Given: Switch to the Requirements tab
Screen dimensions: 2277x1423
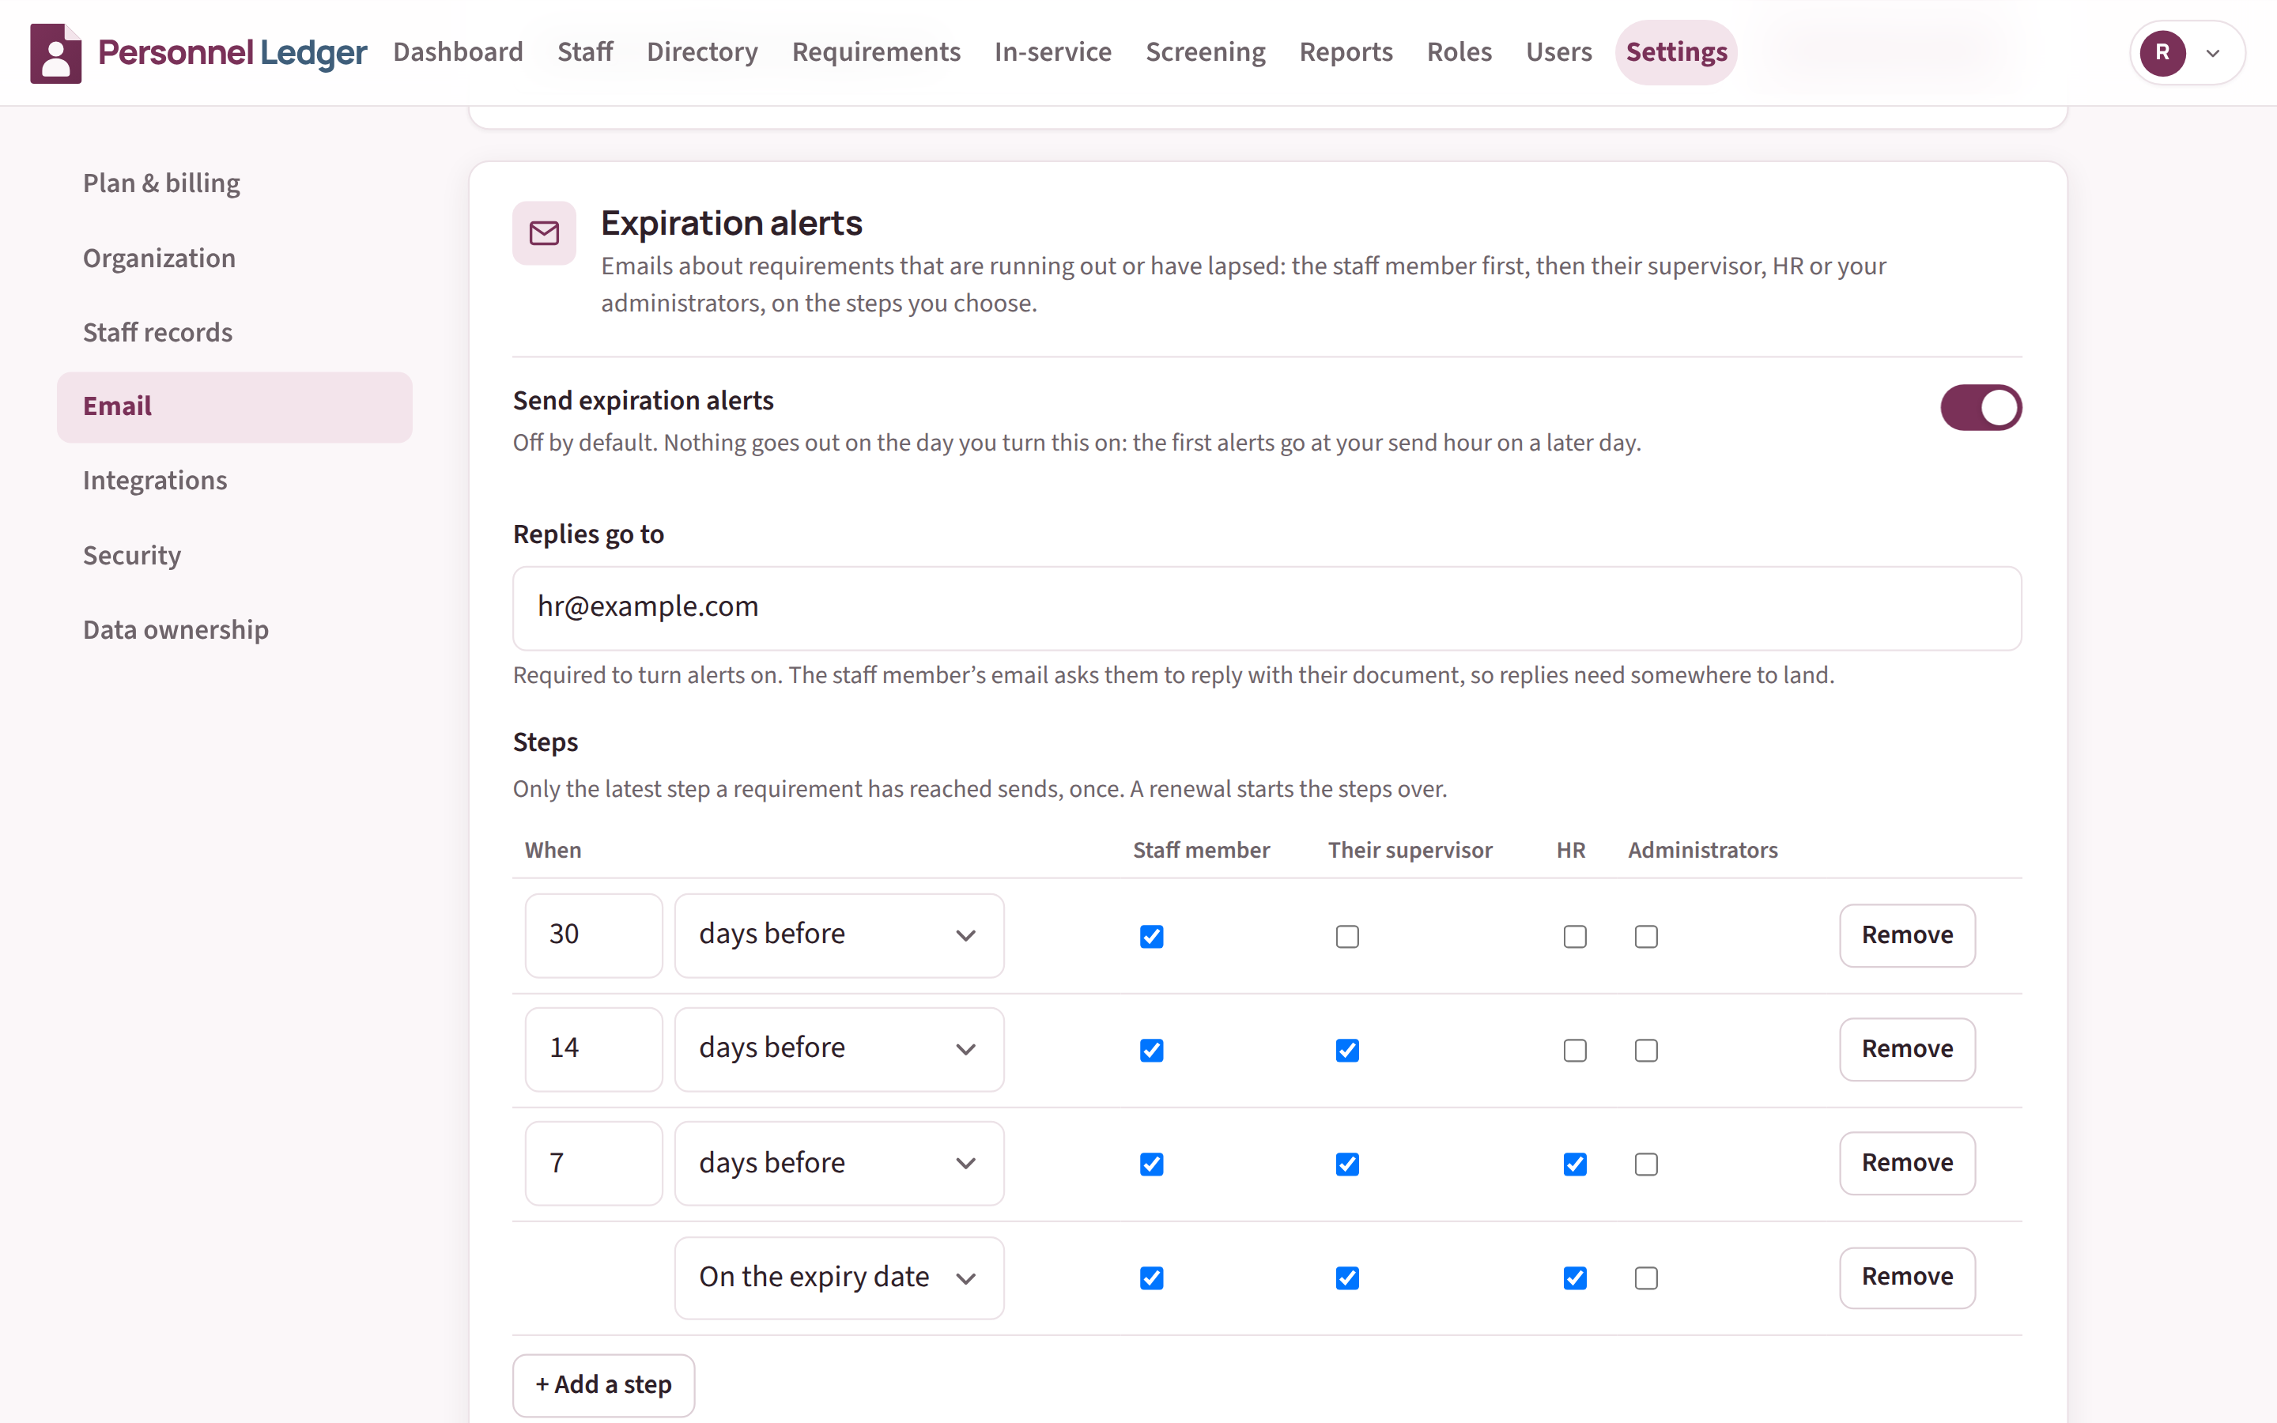Looking at the screenshot, I should pos(876,51).
